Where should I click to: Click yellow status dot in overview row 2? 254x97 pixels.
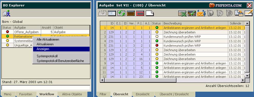click(x=157, y=32)
